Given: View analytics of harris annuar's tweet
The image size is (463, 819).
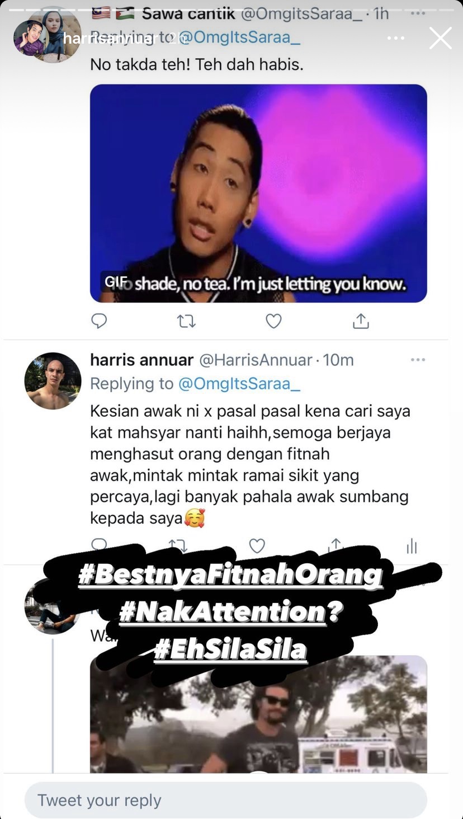Looking at the screenshot, I should click(x=412, y=545).
